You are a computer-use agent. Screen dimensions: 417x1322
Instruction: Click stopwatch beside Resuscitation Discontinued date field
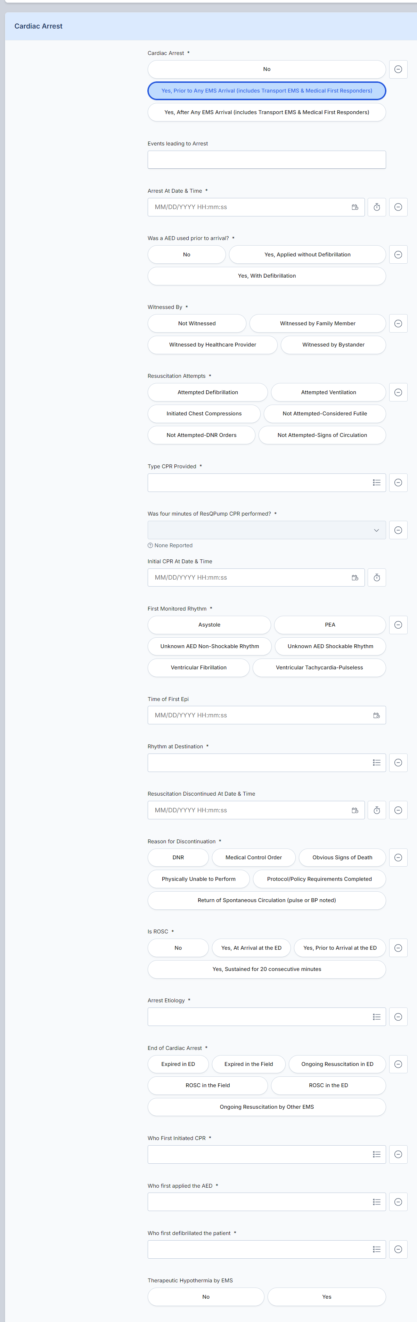click(376, 810)
